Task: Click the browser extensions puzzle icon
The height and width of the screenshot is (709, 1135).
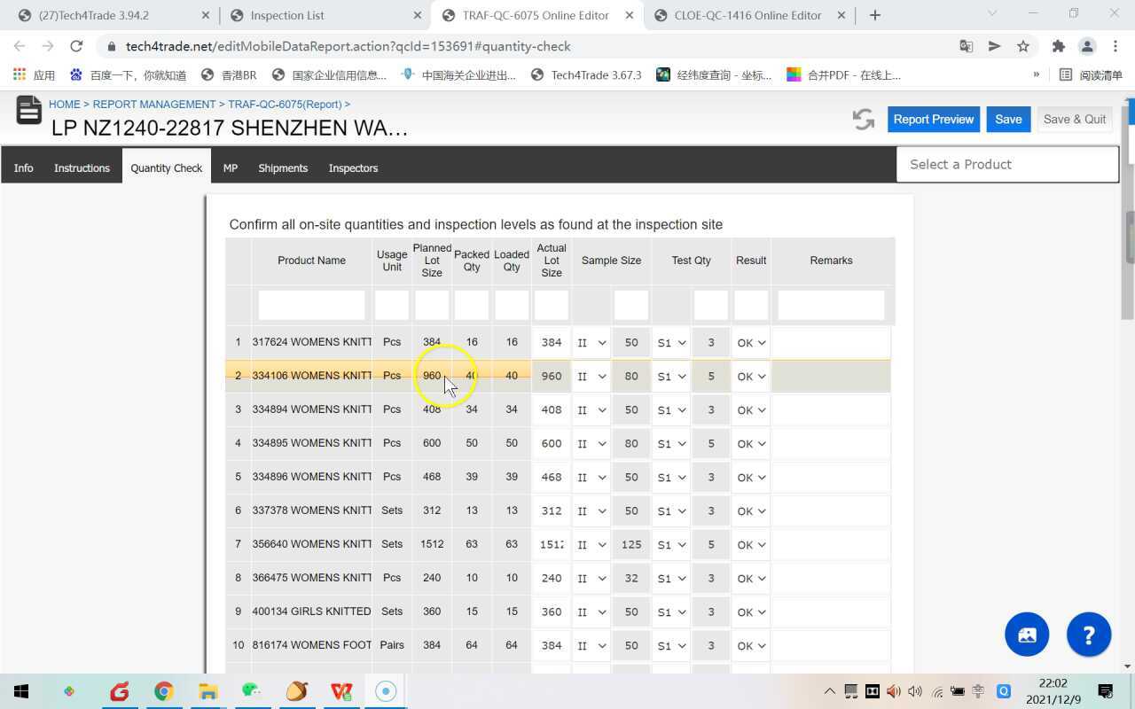Action: pos(1058,46)
